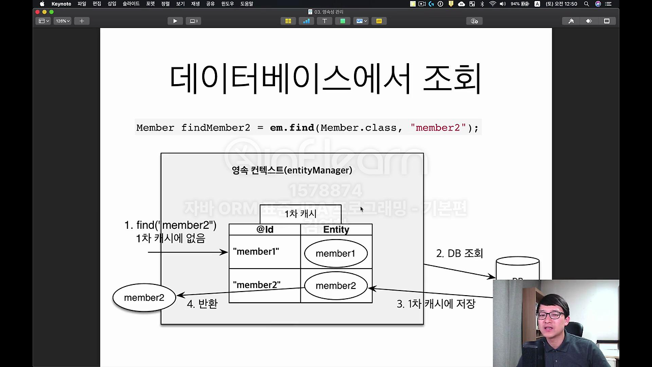652x367 pixels.
Task: Open the volume control menu
Action: tap(503, 4)
